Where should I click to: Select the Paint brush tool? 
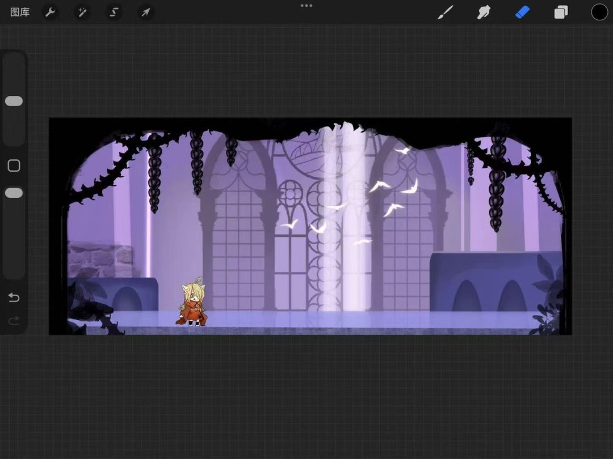[x=446, y=12]
